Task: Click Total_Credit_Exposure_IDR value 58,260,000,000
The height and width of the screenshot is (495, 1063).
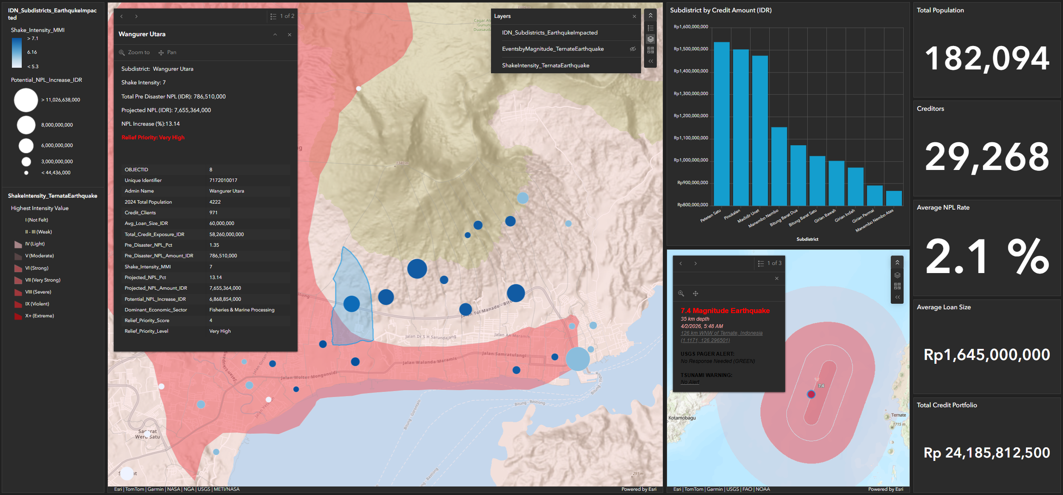Action: pyautogui.click(x=226, y=235)
